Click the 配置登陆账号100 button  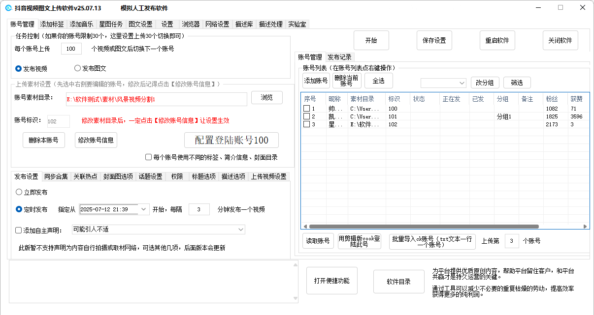pos(231,140)
